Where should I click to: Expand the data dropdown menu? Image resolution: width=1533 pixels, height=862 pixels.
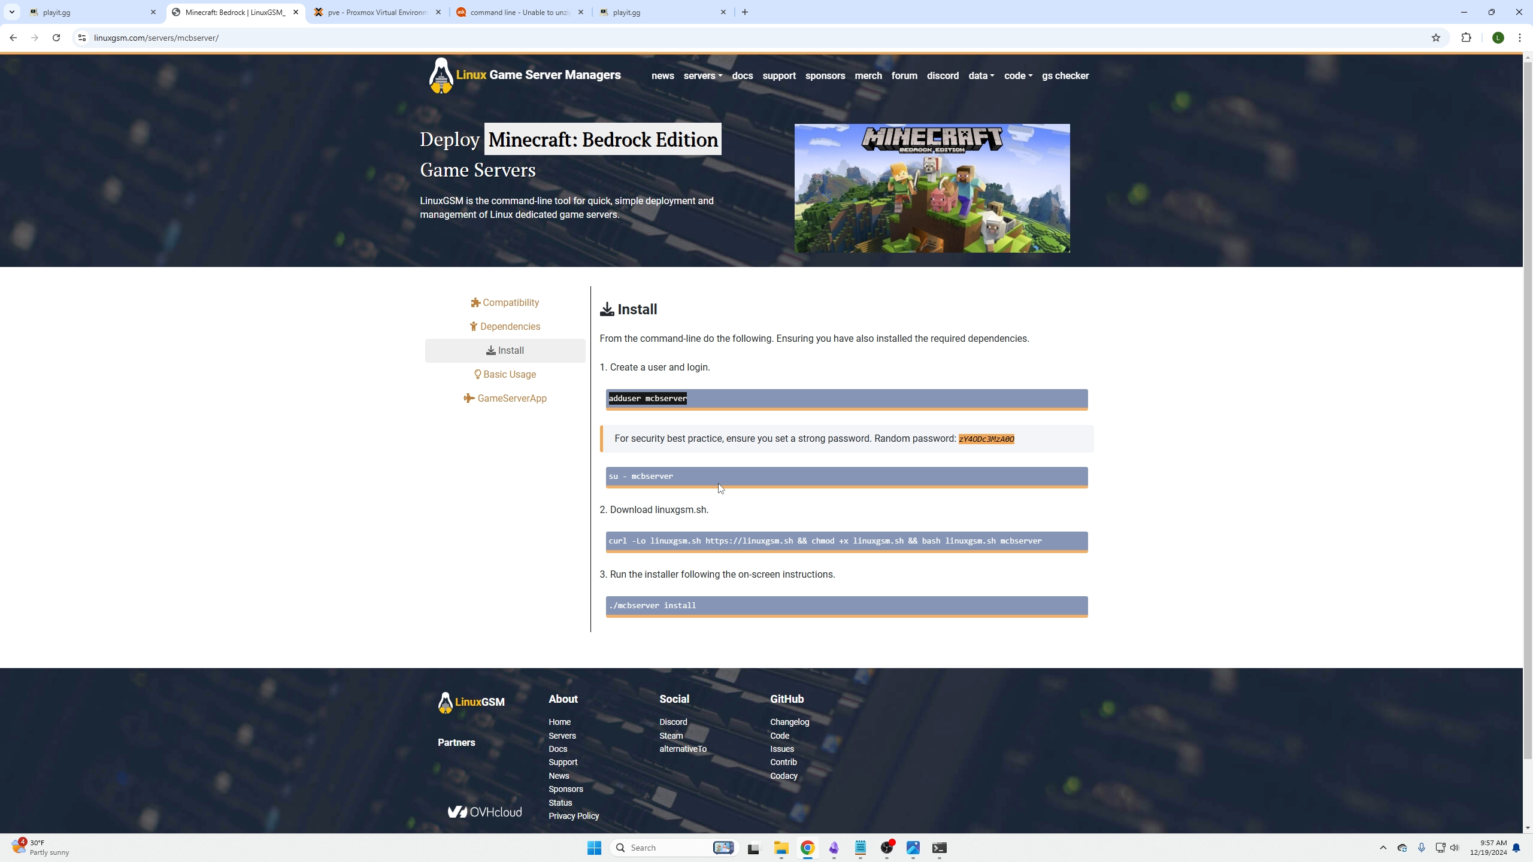981,76
